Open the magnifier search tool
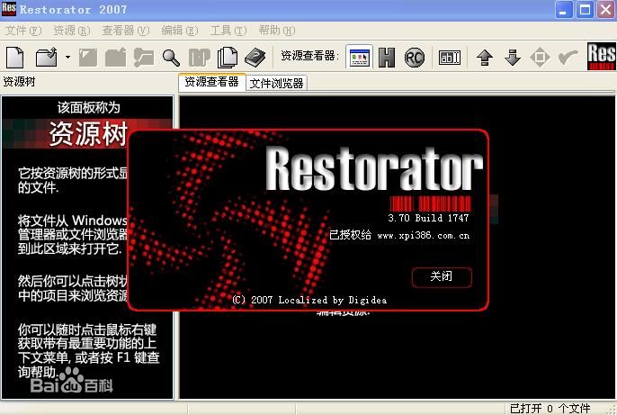This screenshot has width=617, height=415. [x=171, y=58]
